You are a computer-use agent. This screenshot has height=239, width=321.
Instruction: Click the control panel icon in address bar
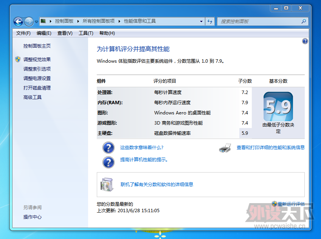(x=43, y=21)
